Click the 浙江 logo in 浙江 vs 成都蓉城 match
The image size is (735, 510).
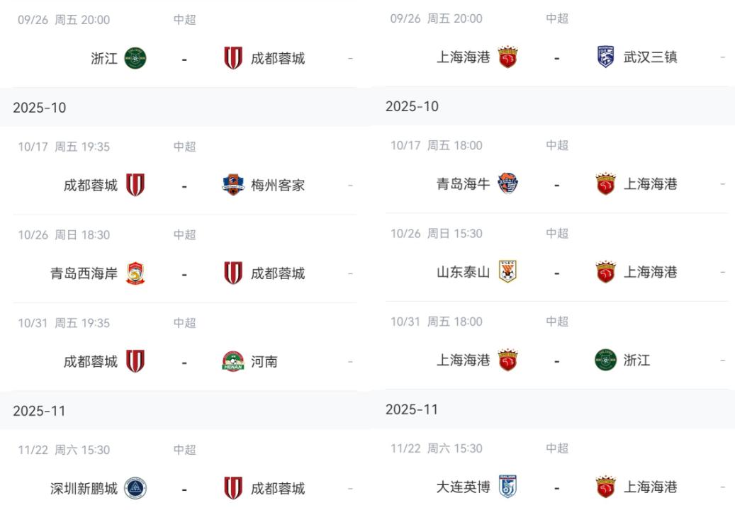pos(135,58)
